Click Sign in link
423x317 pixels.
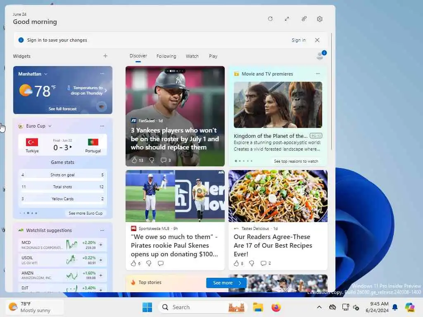coord(299,40)
